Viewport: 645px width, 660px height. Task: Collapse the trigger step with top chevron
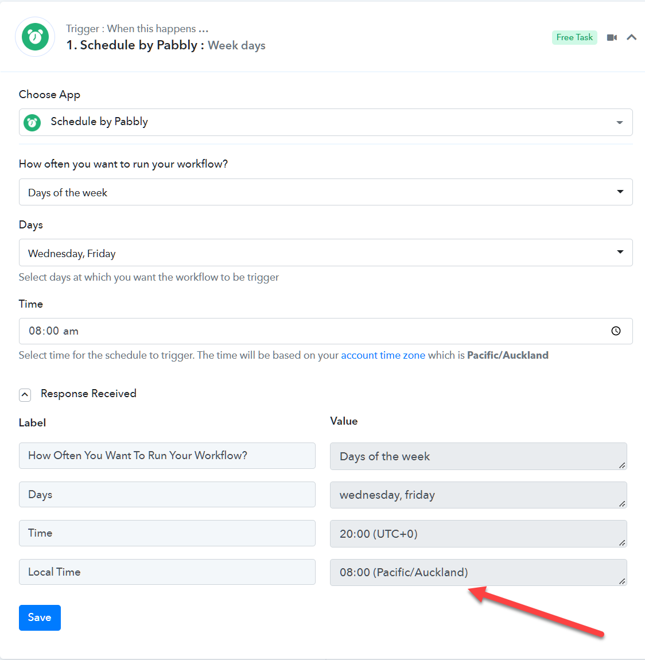[x=631, y=37]
